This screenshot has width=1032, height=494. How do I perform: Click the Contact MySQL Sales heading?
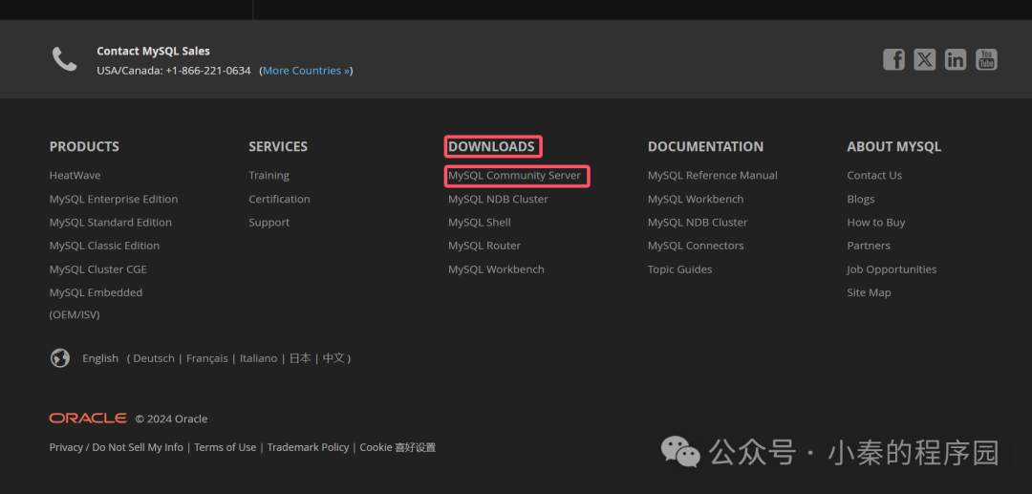153,51
